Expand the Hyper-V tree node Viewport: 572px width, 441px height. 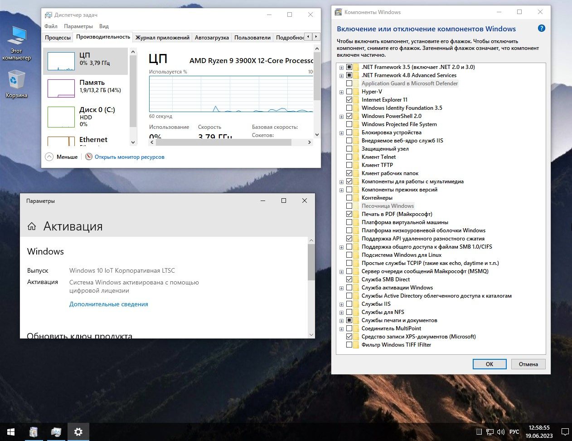click(x=341, y=92)
